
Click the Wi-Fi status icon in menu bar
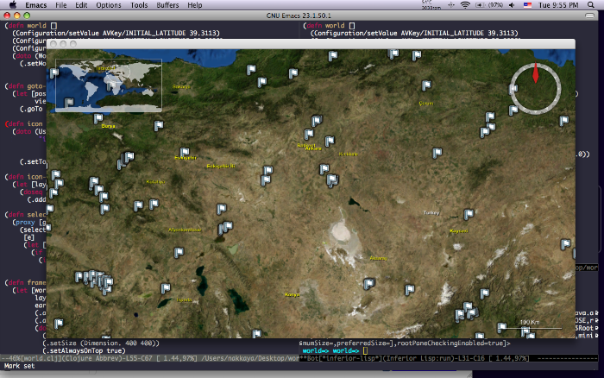click(465, 5)
